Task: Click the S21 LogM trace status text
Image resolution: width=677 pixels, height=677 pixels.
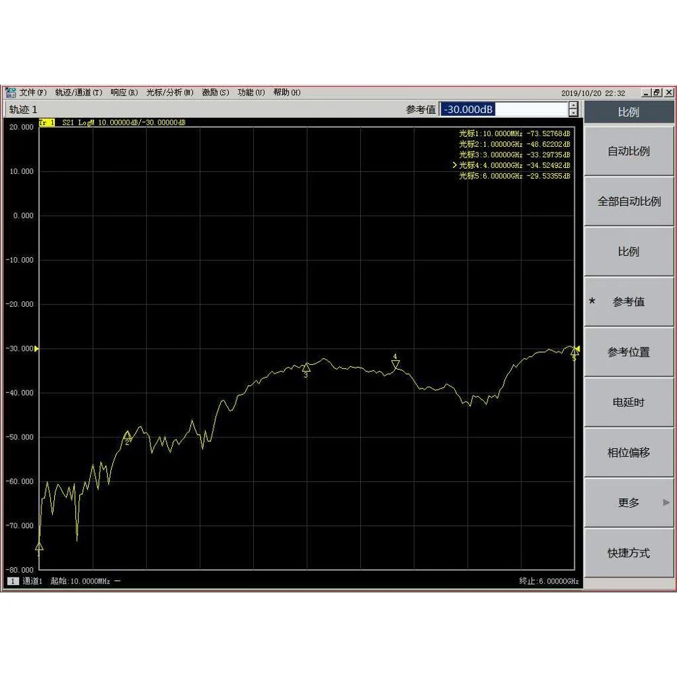Action: tap(123, 123)
